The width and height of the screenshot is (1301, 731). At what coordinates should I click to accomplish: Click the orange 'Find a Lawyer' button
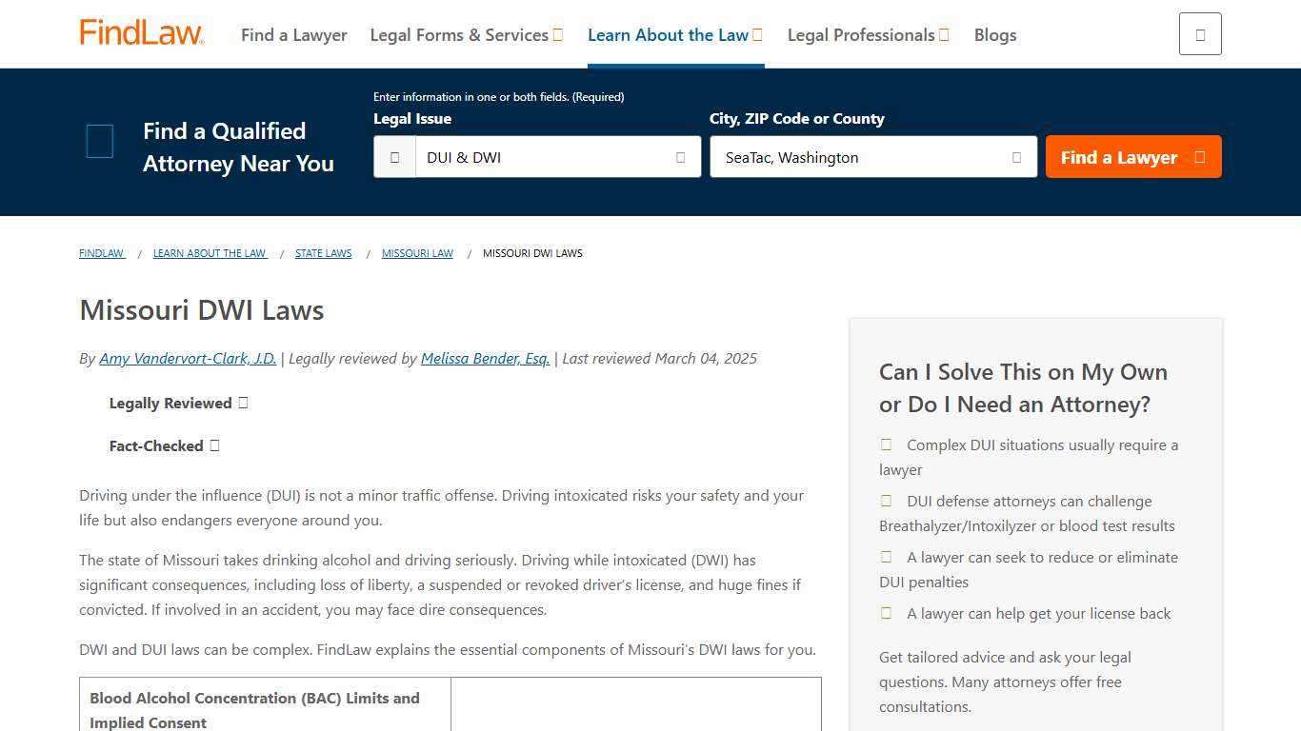pos(1132,157)
